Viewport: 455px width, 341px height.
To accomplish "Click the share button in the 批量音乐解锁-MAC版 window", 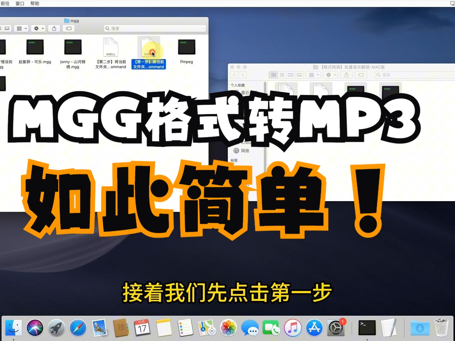I will point(347,75).
